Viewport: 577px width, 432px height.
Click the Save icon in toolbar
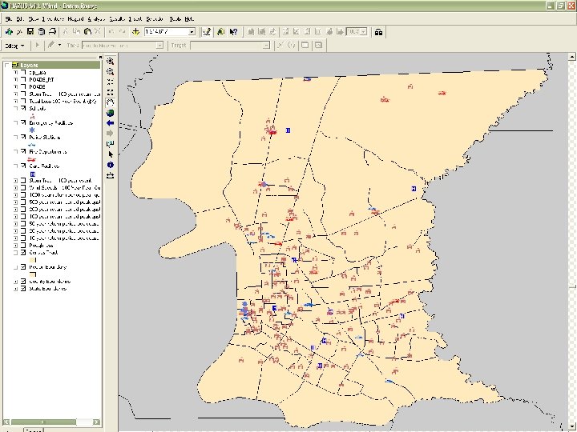30,32
